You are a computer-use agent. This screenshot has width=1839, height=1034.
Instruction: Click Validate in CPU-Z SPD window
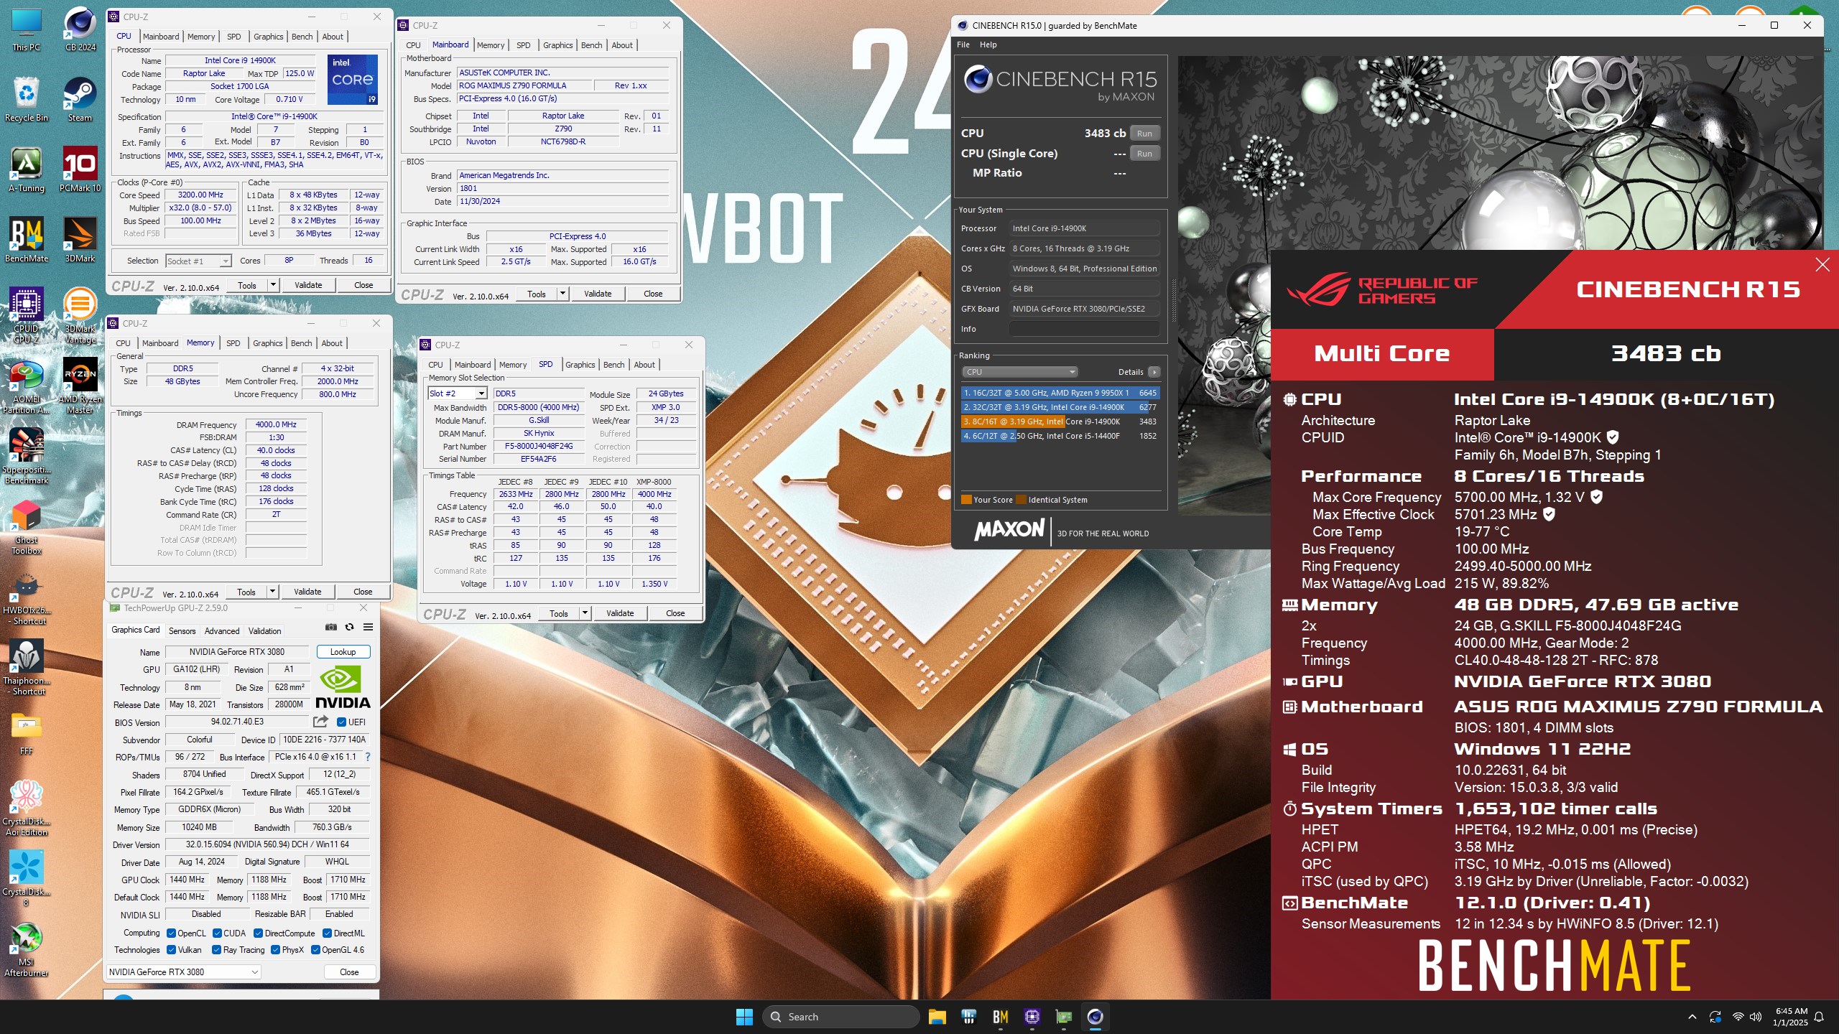(620, 613)
